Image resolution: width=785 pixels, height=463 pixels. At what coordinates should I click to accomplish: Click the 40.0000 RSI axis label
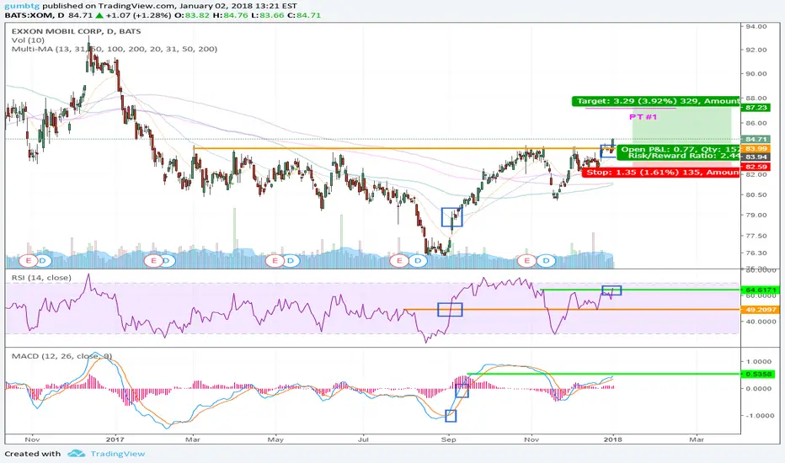click(760, 322)
